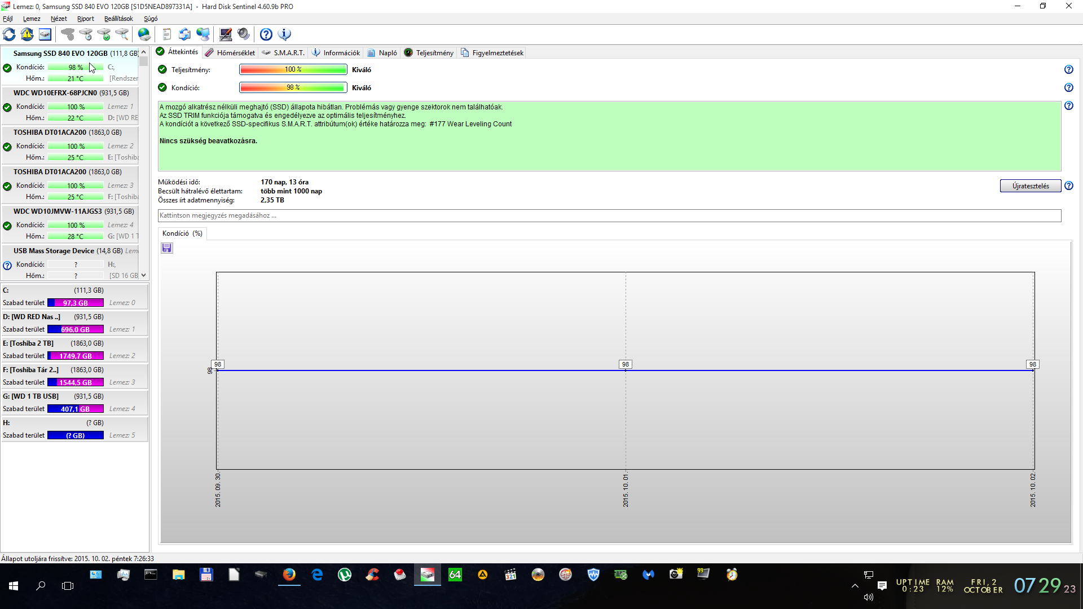
Task: Click the speaker toolbar icon
Action: pyautogui.click(x=244, y=34)
